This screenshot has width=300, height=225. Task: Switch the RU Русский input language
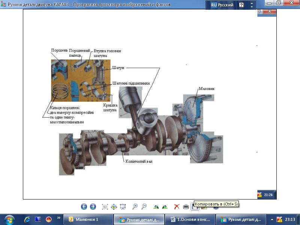tap(222, 5)
